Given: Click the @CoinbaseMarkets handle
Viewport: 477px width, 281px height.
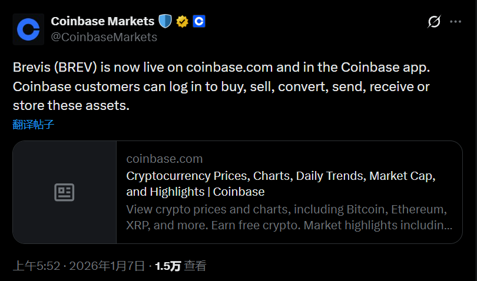Looking at the screenshot, I should coord(104,37).
